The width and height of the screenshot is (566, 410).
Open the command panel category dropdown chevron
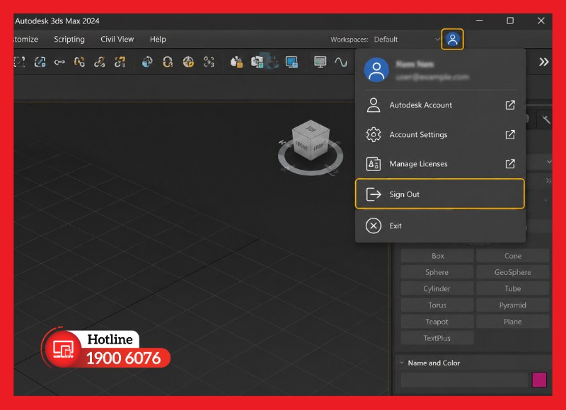tap(549, 162)
